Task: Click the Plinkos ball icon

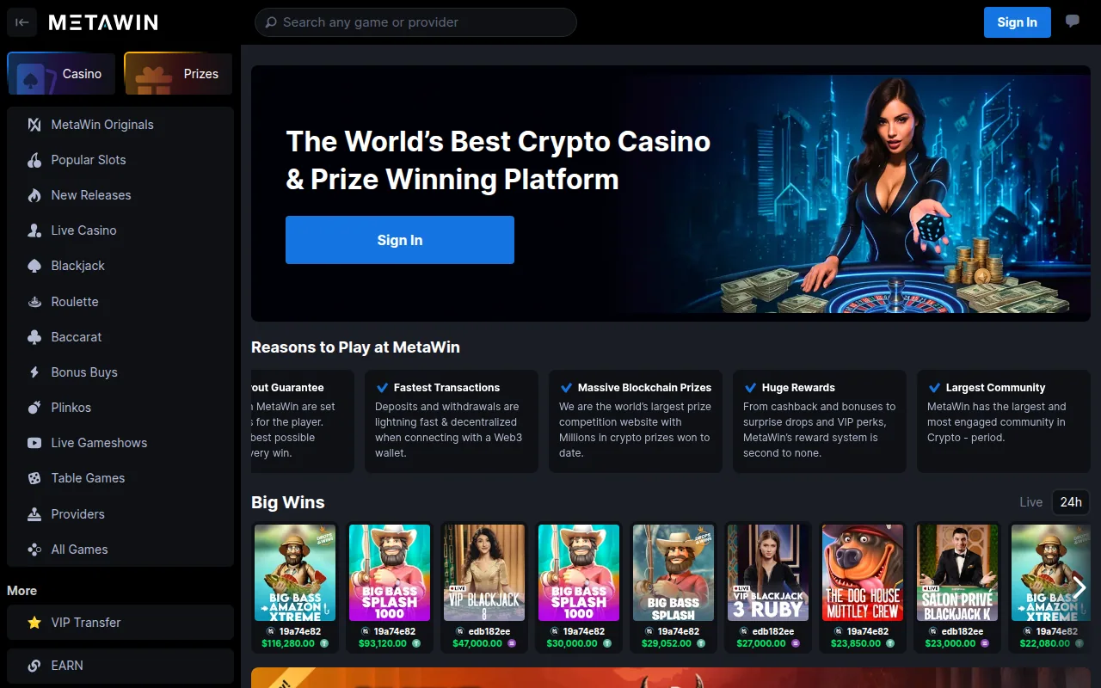Action: click(x=34, y=408)
